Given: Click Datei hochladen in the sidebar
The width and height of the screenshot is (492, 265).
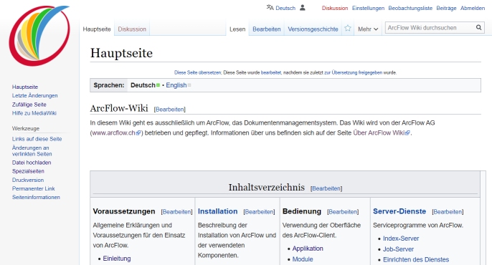Looking at the screenshot, I should [32, 163].
